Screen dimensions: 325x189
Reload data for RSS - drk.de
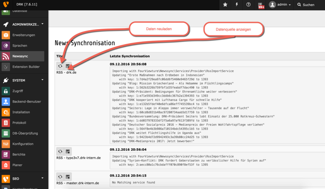(x=60, y=66)
